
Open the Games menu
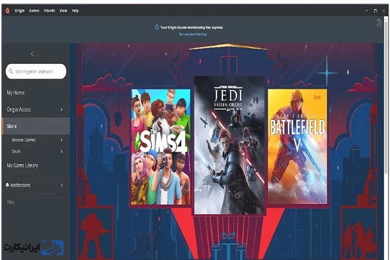[34, 11]
